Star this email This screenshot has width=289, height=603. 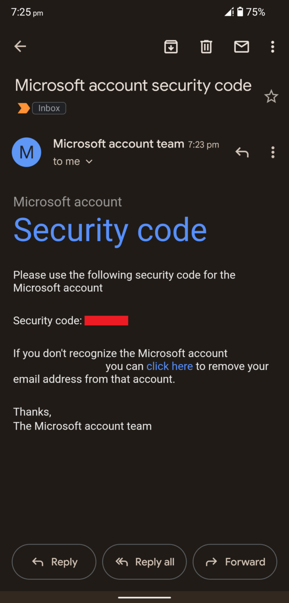tap(271, 96)
